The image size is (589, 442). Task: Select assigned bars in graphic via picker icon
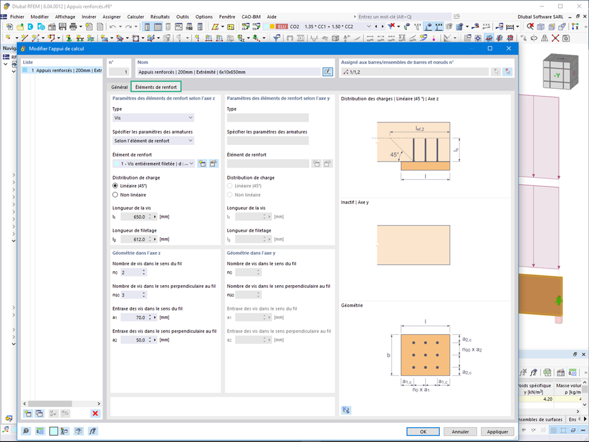[508, 71]
